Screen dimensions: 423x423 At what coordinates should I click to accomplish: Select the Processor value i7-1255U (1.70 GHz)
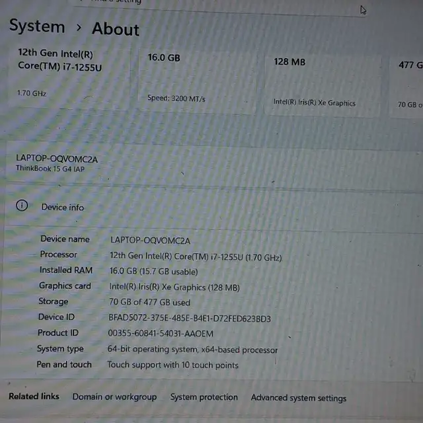(196, 256)
